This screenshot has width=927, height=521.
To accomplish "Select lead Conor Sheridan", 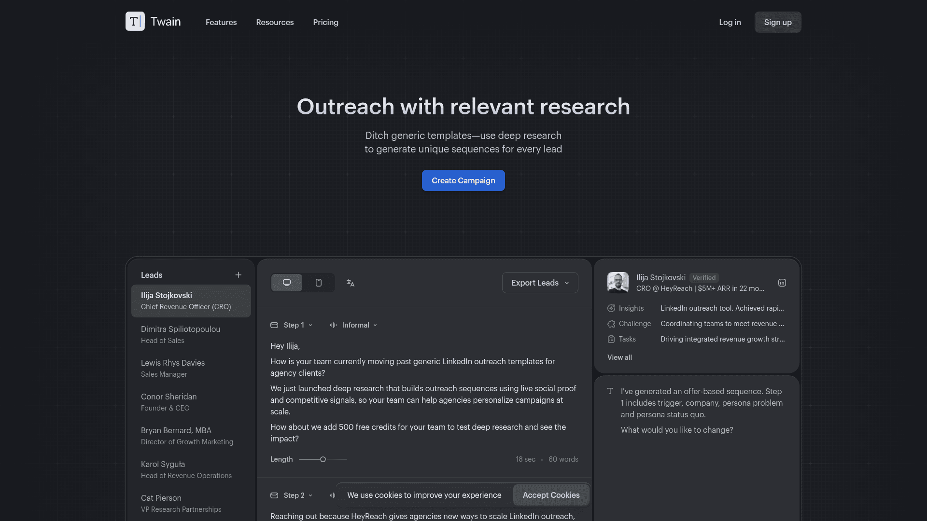I will pyautogui.click(x=191, y=402).
